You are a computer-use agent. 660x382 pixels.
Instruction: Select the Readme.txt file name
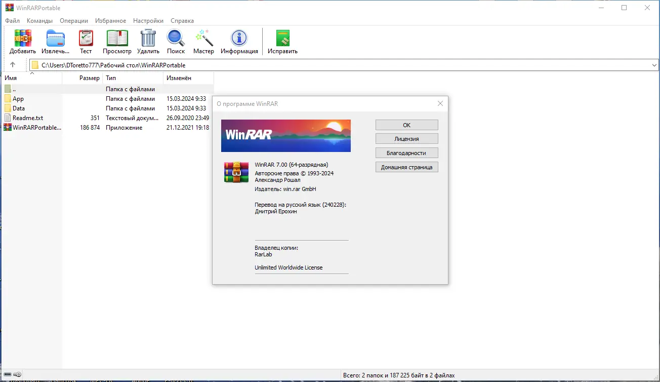[28, 118]
